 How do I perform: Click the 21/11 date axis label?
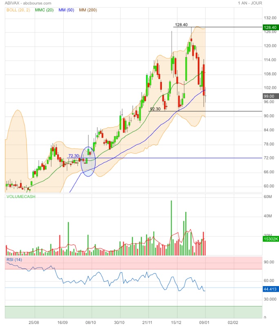[148, 323]
